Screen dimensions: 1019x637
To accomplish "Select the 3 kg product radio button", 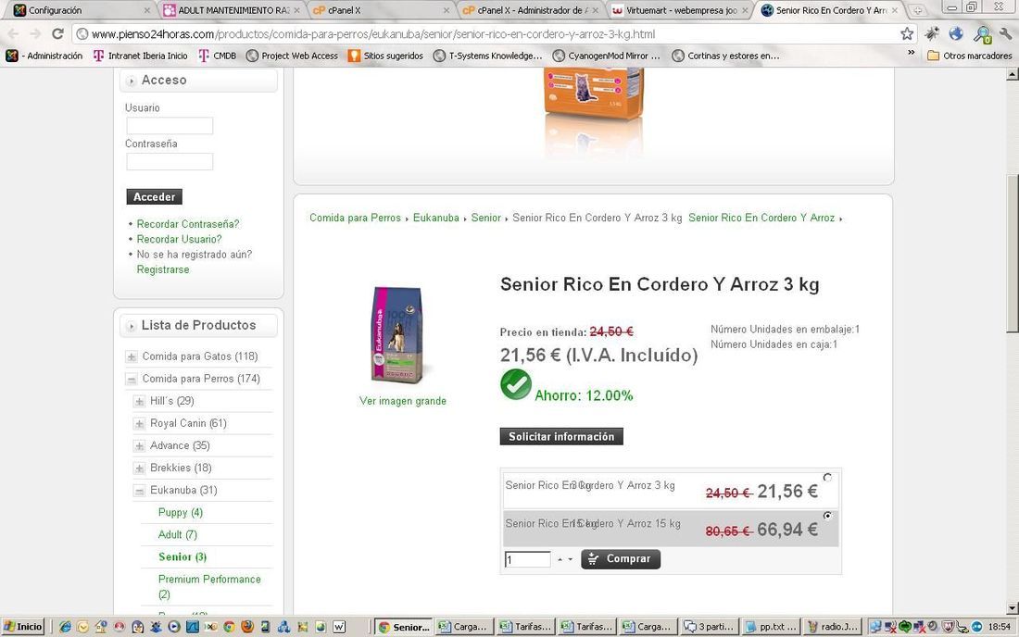I will tap(827, 477).
